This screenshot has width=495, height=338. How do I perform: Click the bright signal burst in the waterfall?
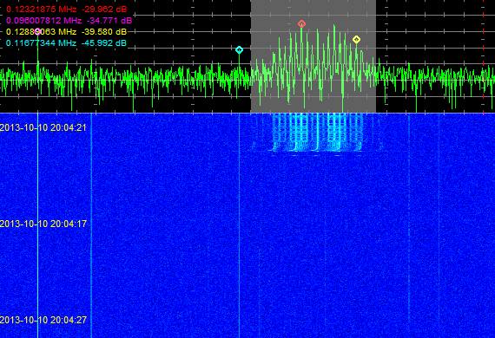pos(317,133)
